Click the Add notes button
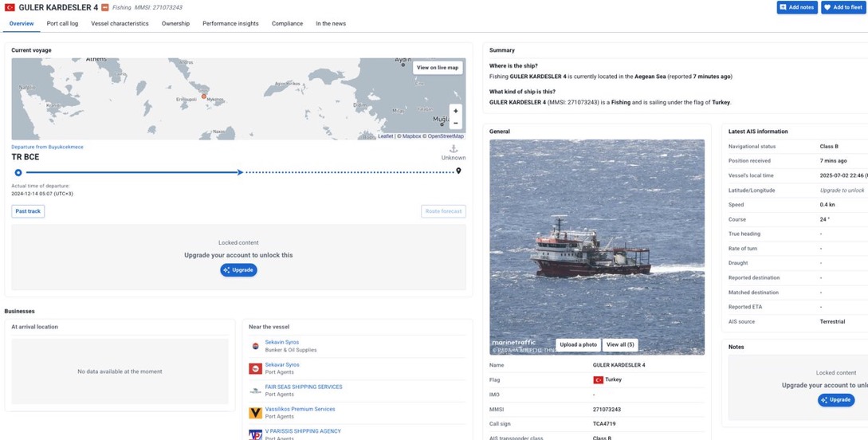 pos(797,7)
